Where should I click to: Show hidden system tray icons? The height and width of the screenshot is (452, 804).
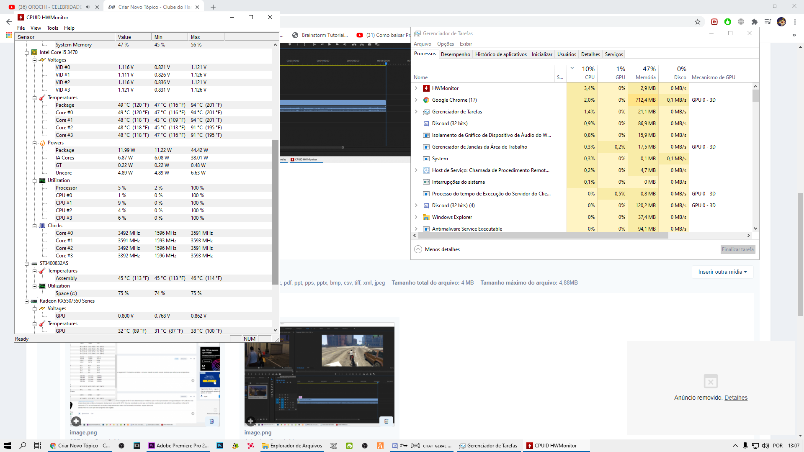735,446
